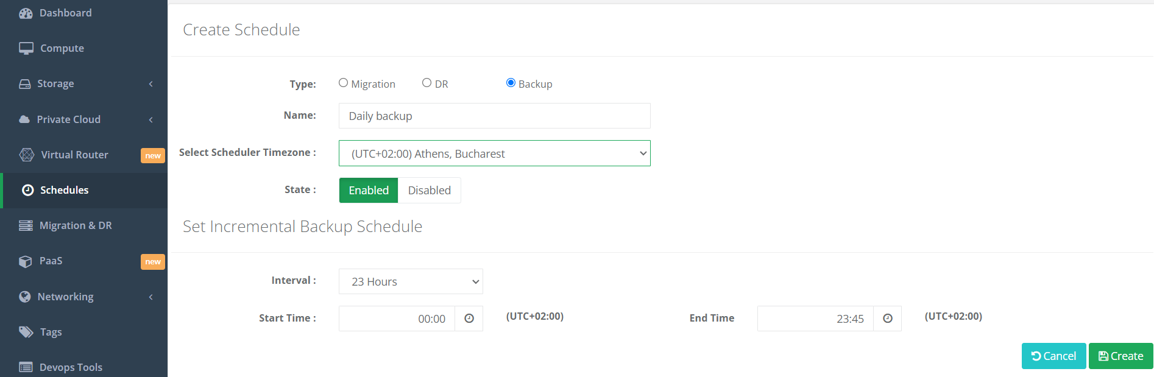
Task: Click the Virtual Router icon in the sidebar
Action: [27, 155]
